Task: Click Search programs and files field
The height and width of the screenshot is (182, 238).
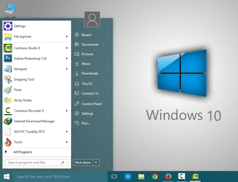Action: click(x=36, y=163)
